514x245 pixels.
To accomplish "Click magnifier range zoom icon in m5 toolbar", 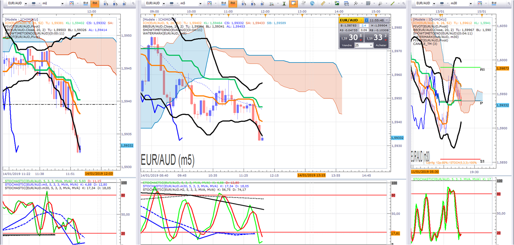I will (x=271, y=4).
